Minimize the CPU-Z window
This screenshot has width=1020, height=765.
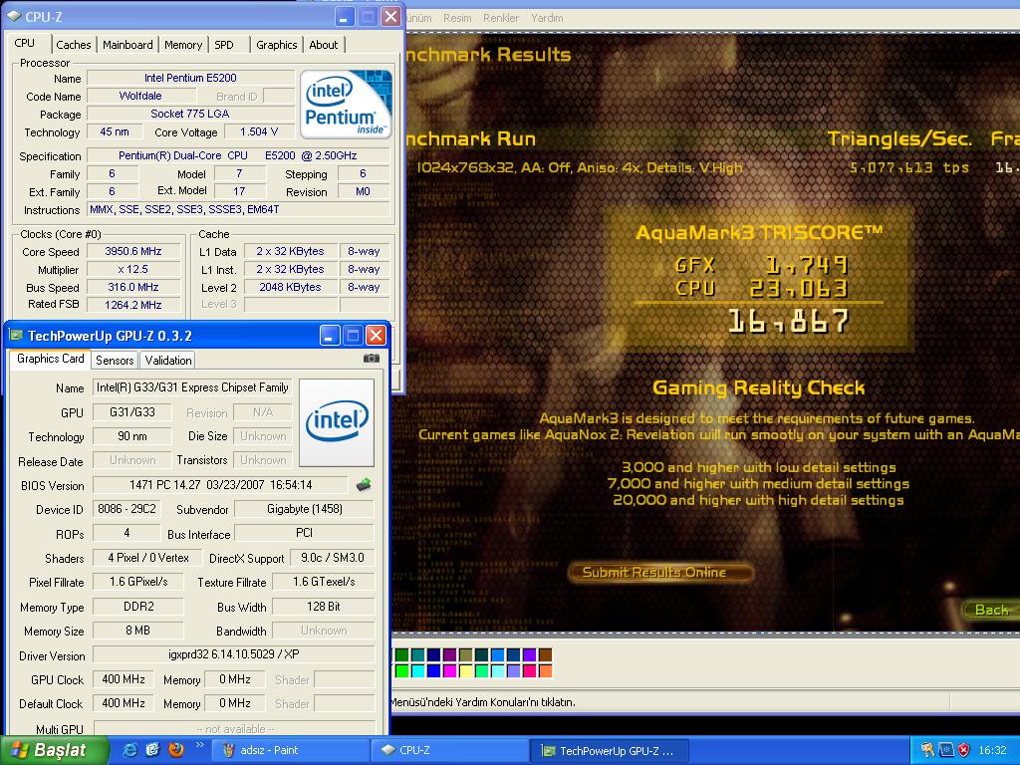pos(346,16)
